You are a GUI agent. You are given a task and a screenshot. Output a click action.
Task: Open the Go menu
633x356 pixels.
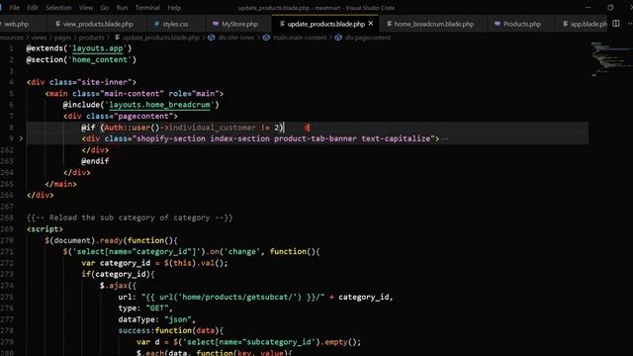coord(104,8)
